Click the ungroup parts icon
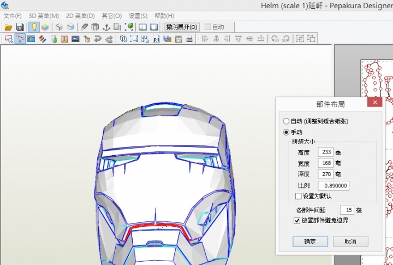This screenshot has width=393, height=265. click(311, 39)
